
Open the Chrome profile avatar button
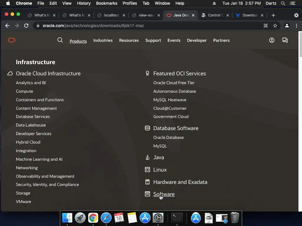(287, 26)
